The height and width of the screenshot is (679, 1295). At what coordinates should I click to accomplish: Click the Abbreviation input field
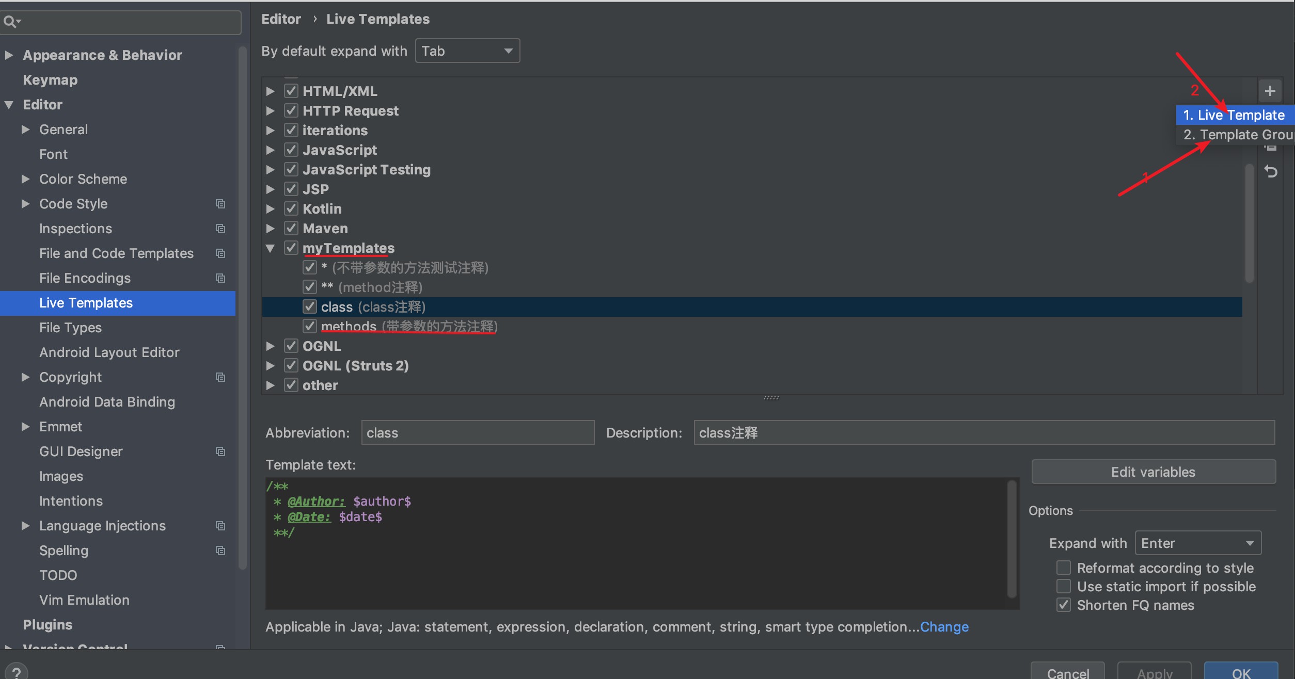click(478, 432)
